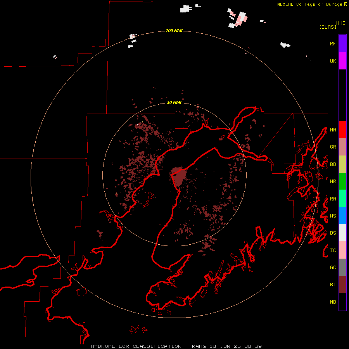
Task: Click the HR legend label
Action: [x=333, y=181]
